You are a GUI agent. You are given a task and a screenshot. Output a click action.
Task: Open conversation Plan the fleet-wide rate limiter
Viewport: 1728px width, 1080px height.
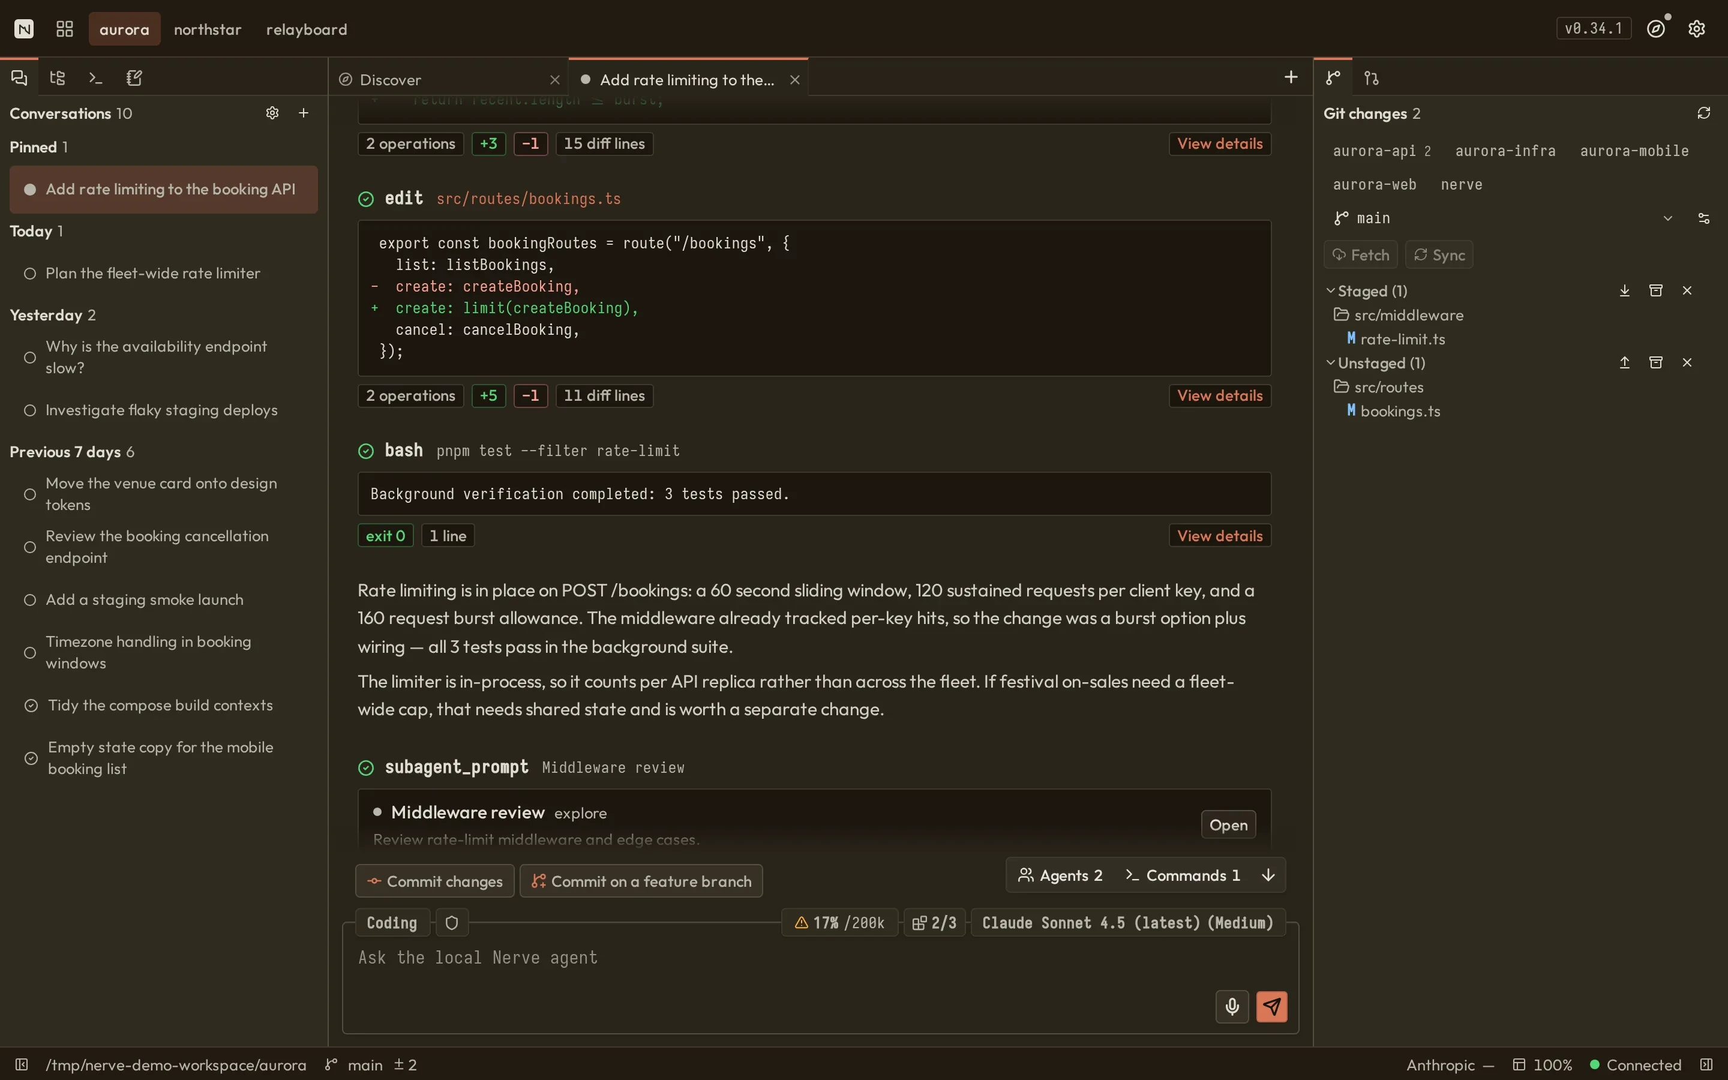click(x=164, y=273)
